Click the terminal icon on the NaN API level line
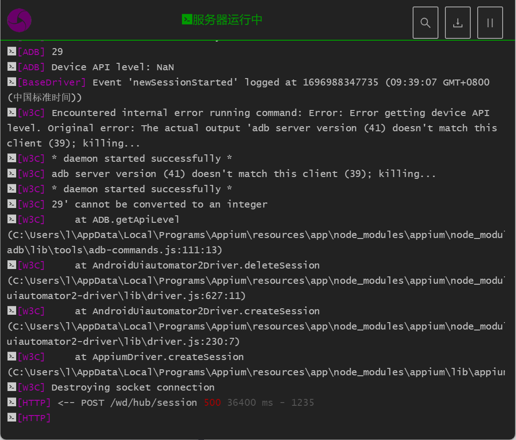516x440 pixels. click(12, 67)
